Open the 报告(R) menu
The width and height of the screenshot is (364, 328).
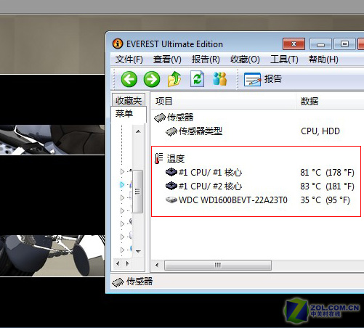[206, 60]
